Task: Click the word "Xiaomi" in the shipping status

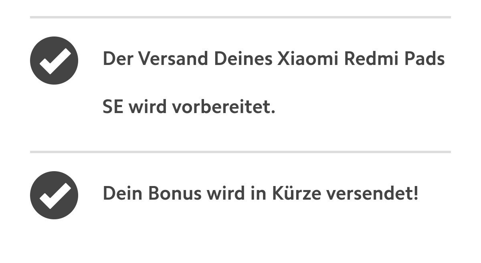Action: tap(307, 59)
